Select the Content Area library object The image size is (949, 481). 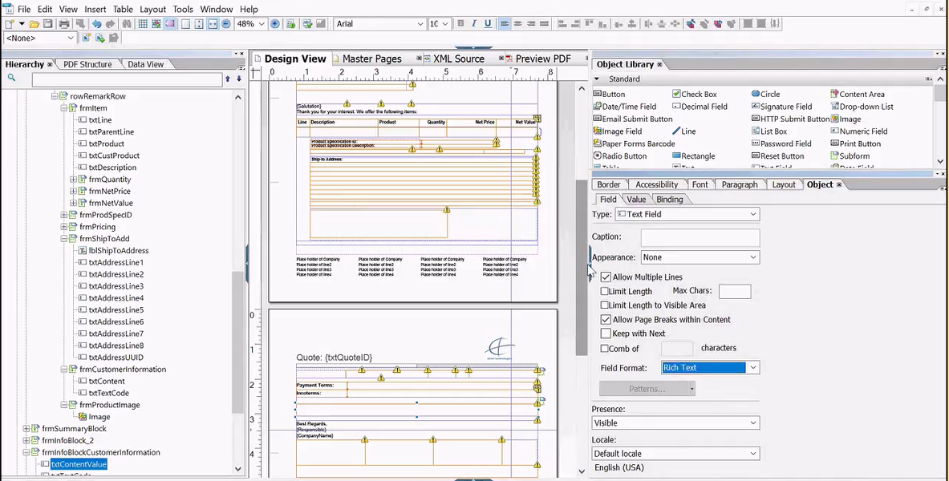click(857, 94)
